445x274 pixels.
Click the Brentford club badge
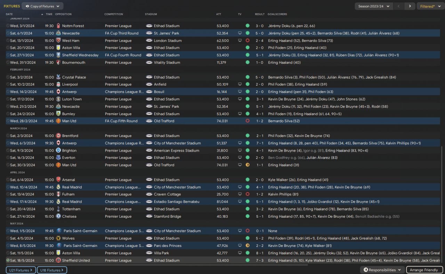tap(58, 136)
